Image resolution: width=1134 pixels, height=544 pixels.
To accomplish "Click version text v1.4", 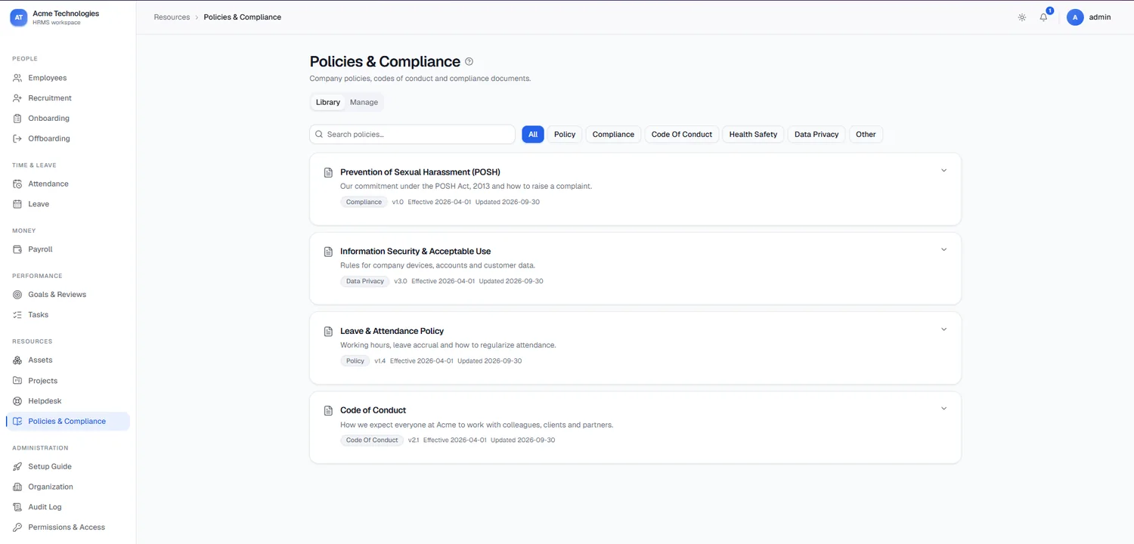I will (x=380, y=361).
